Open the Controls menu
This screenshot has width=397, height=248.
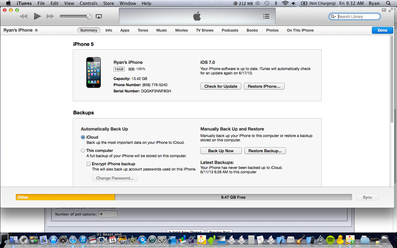tap(89, 3)
